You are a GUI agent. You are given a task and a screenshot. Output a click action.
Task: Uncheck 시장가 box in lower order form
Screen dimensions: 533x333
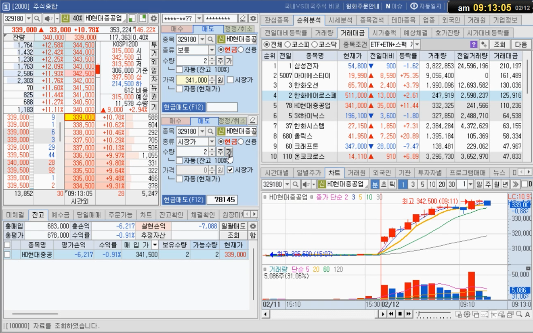pos(230,170)
